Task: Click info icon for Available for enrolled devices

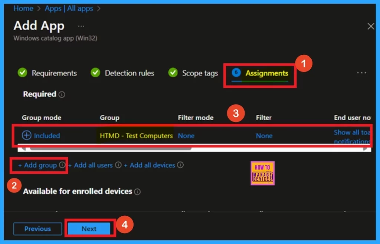Action: [137, 192]
